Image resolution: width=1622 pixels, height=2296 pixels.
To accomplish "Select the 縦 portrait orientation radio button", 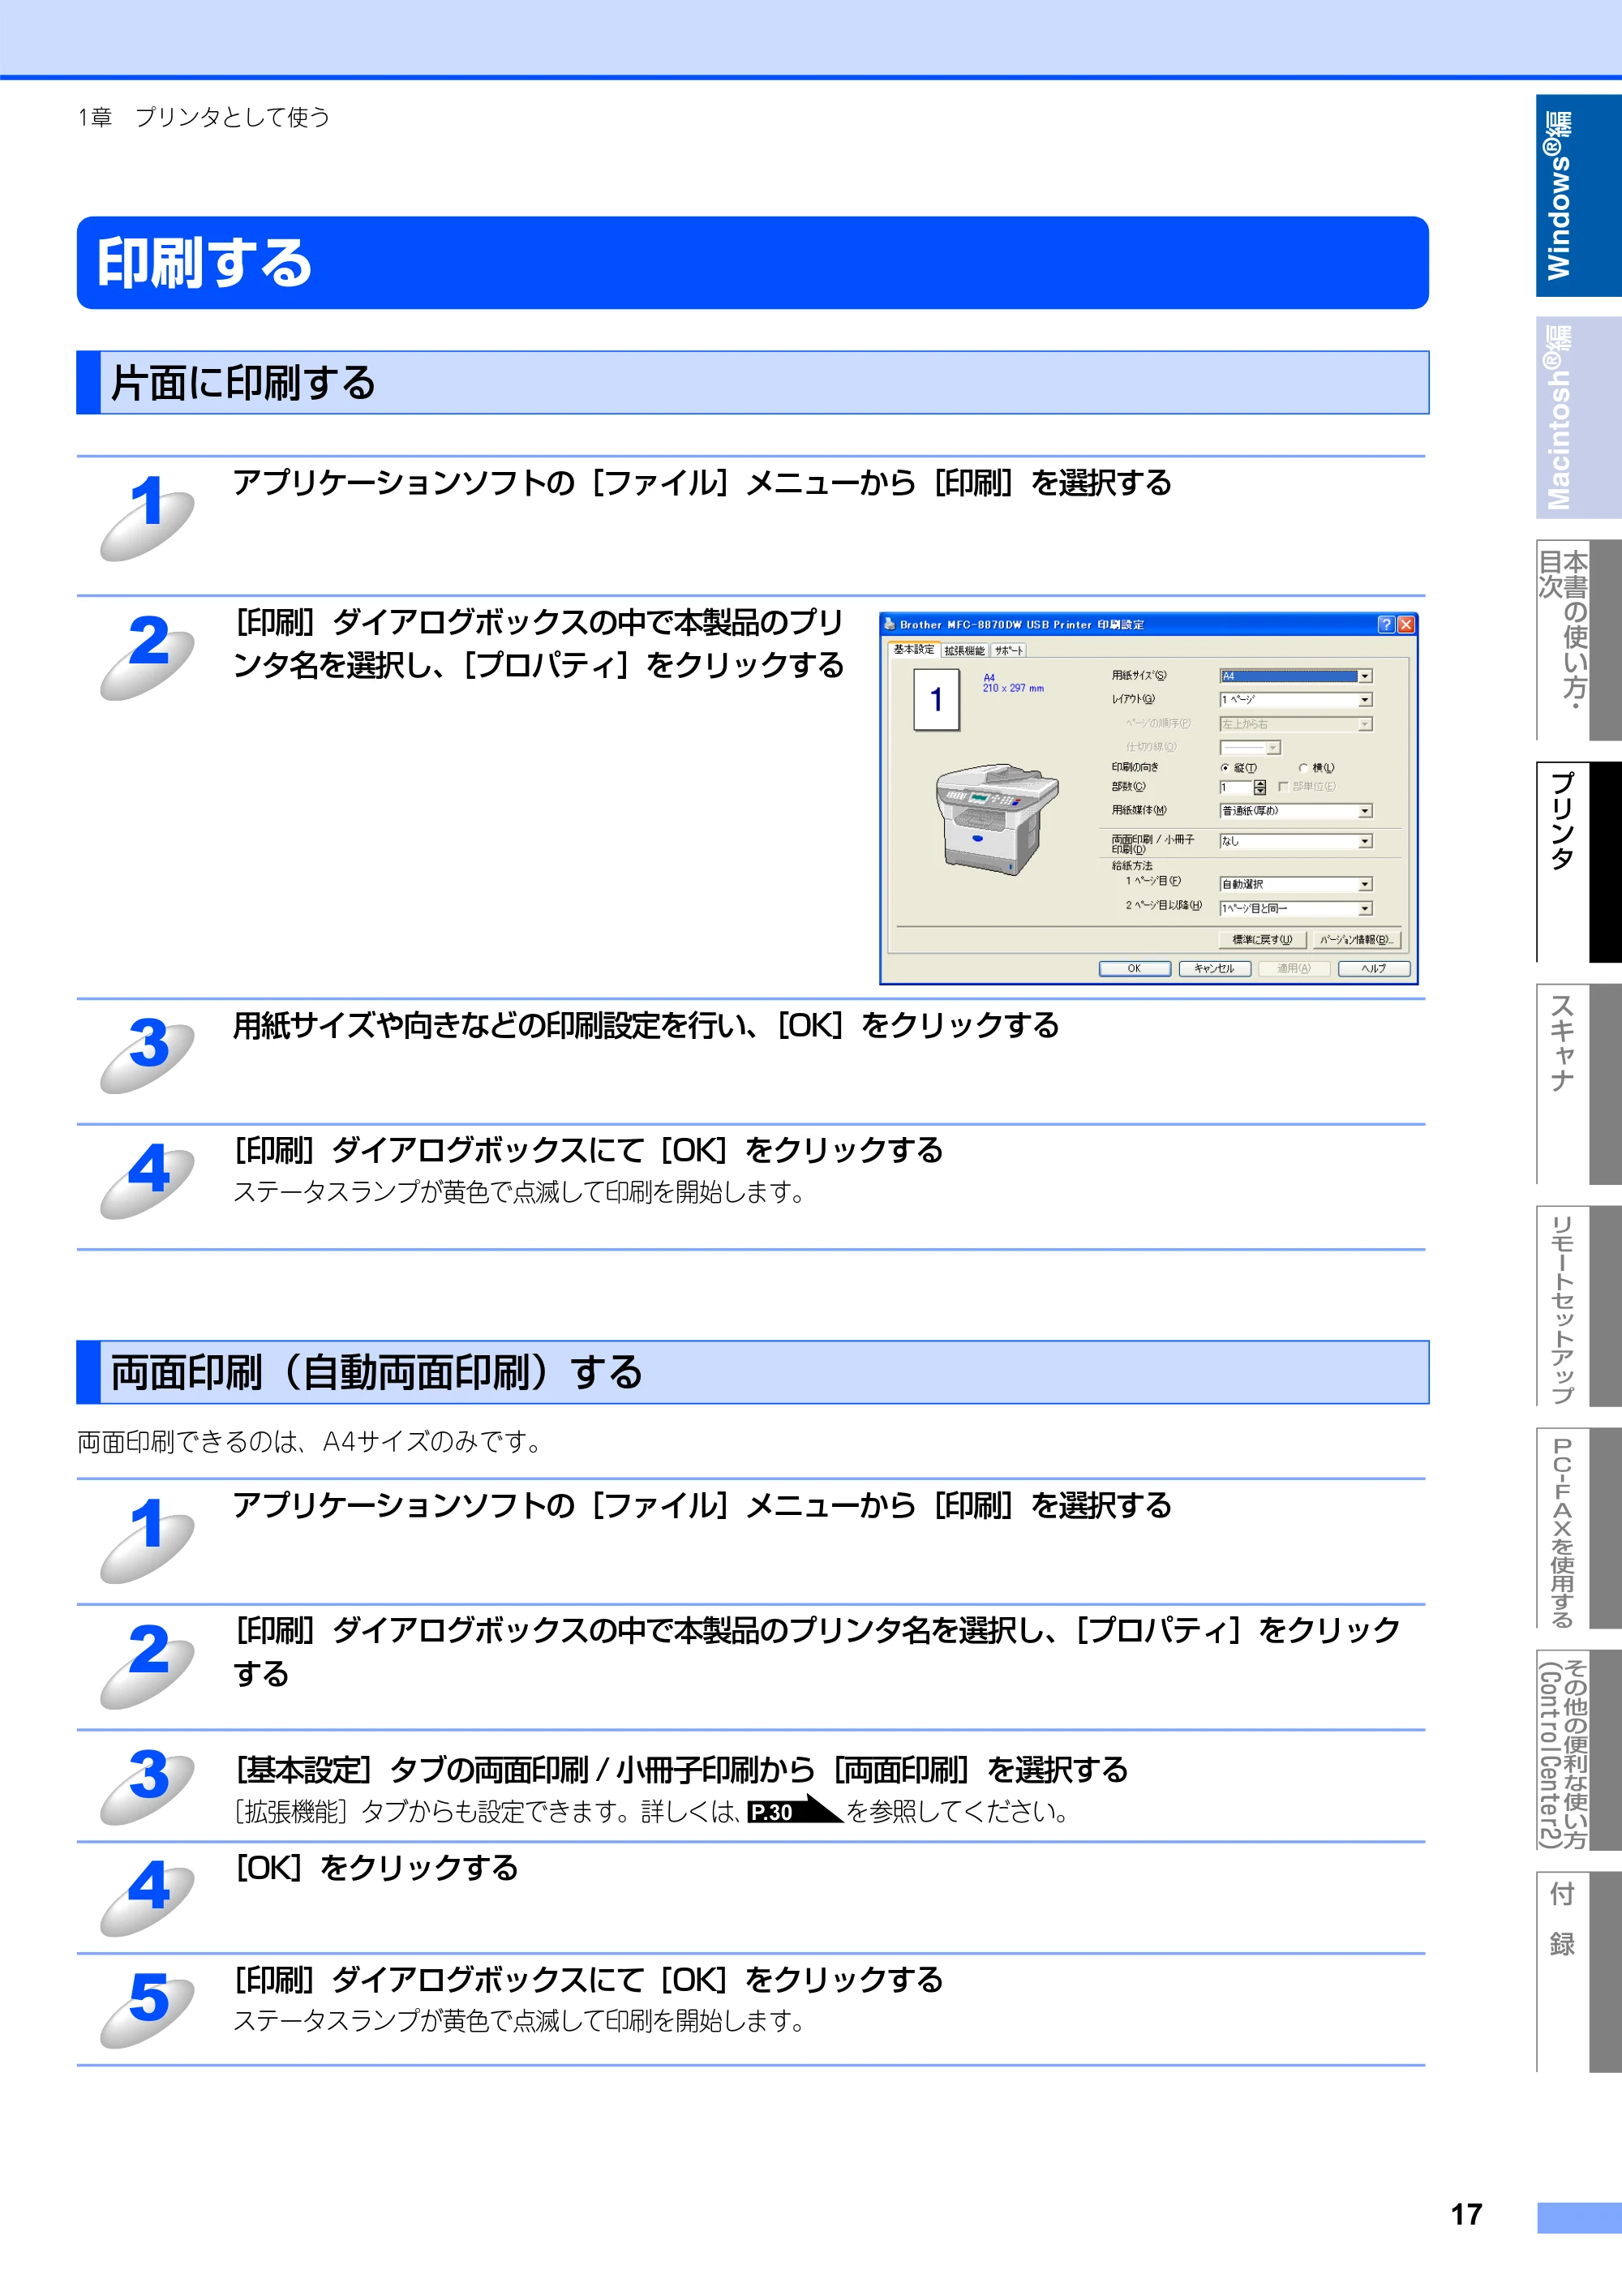I will [x=1225, y=768].
